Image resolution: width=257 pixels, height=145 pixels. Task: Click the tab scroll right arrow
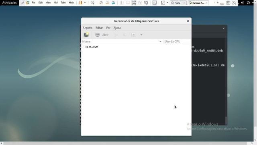218,3
